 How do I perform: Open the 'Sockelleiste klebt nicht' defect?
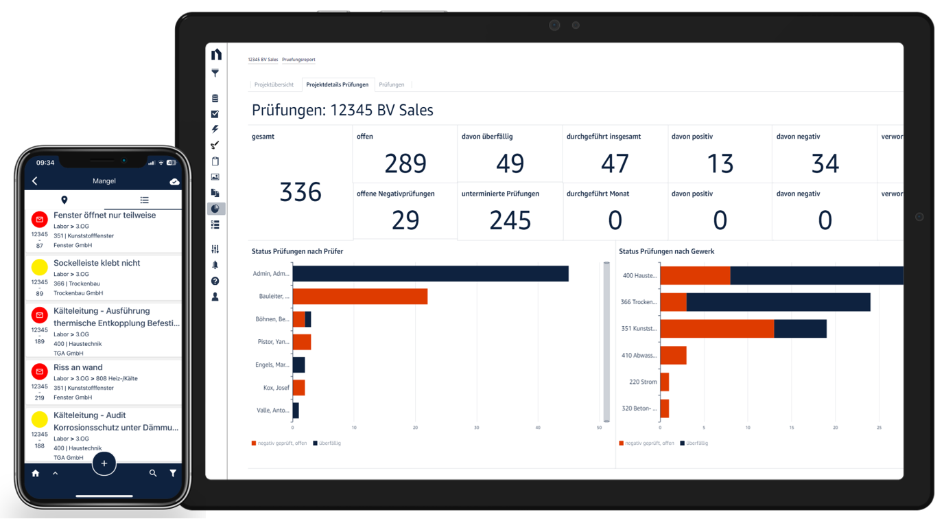click(104, 277)
